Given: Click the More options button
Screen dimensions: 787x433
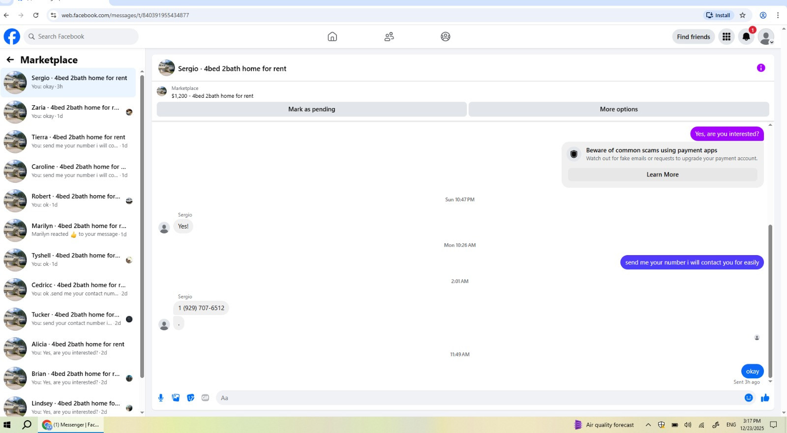Looking at the screenshot, I should [619, 109].
